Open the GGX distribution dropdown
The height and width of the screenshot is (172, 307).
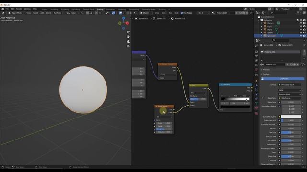click(290, 90)
